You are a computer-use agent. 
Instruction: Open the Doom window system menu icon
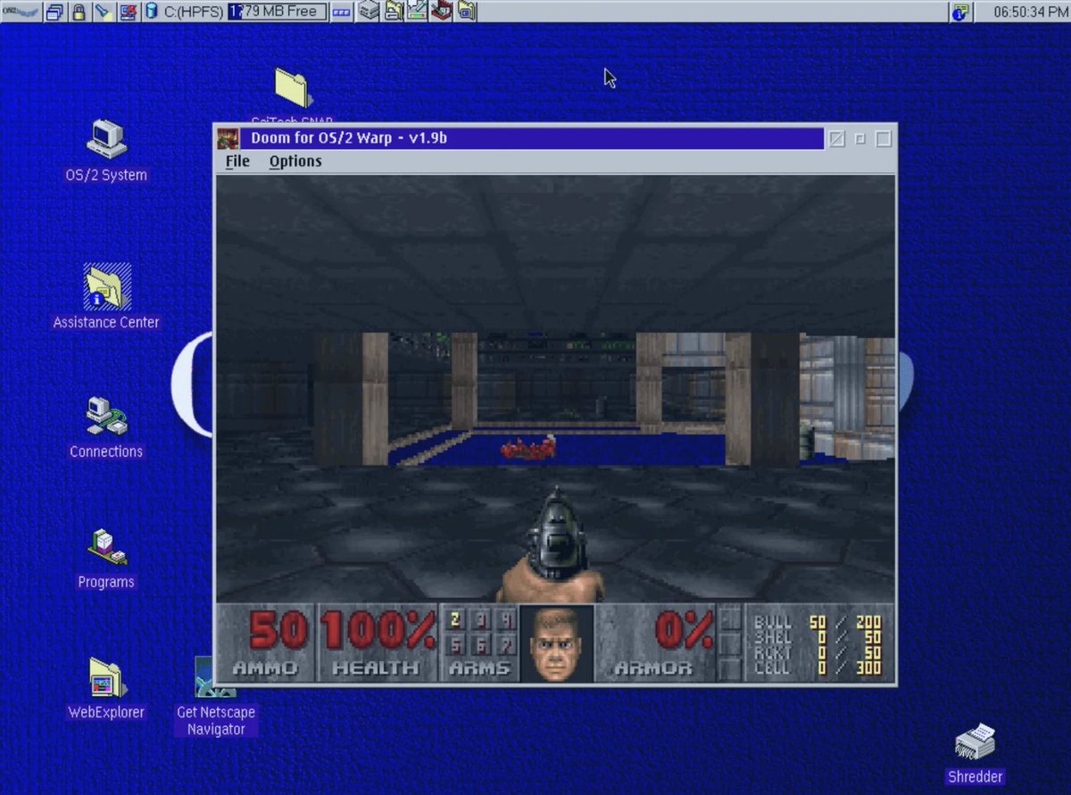228,138
